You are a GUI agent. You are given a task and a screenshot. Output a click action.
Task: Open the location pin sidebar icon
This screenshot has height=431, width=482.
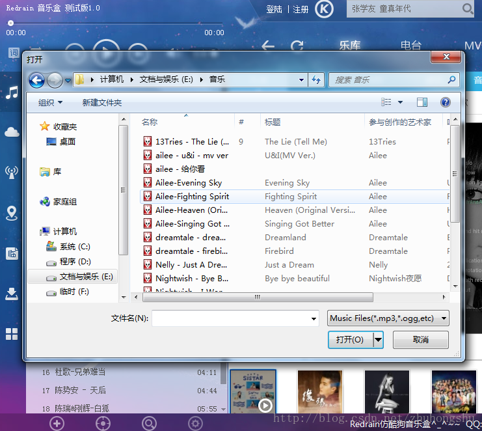[12, 213]
